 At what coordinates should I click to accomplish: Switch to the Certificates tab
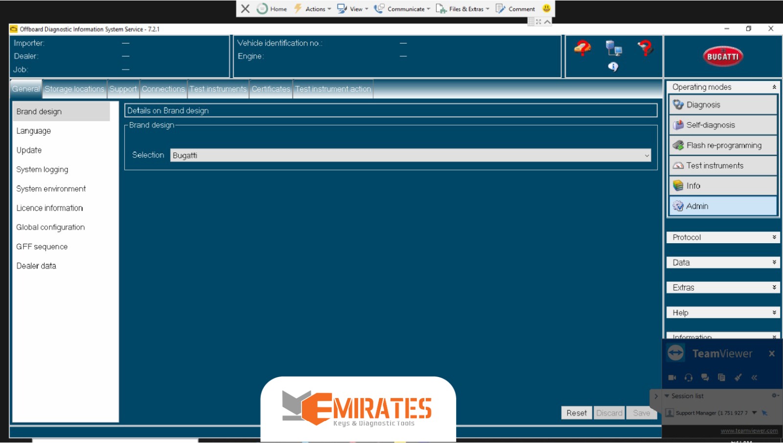click(271, 89)
